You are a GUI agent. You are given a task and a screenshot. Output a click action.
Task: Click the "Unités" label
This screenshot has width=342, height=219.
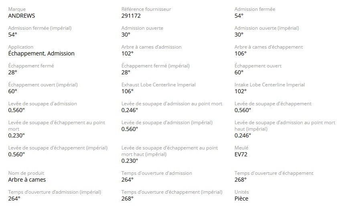click(241, 192)
